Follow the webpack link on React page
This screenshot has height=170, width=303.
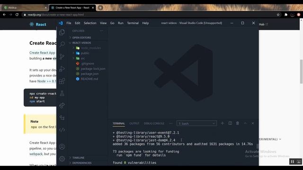(36, 154)
